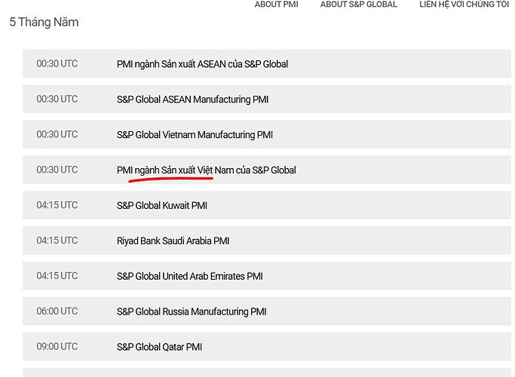The height and width of the screenshot is (377, 515).
Task: Click the time beside Riyad Bank PMI
Action: click(57, 241)
